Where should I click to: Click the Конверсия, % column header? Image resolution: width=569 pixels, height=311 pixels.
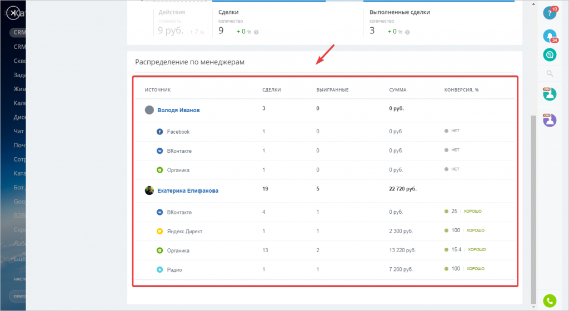point(461,90)
